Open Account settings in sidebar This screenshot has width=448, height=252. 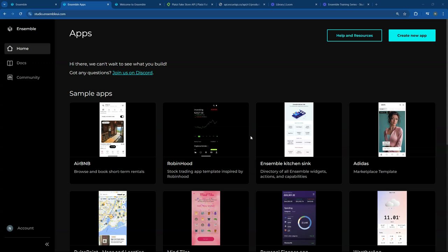coord(26,228)
